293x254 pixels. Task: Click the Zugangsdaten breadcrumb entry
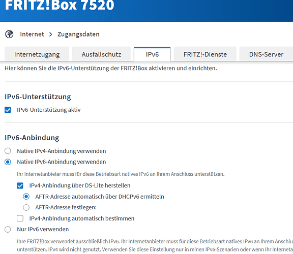[78, 35]
